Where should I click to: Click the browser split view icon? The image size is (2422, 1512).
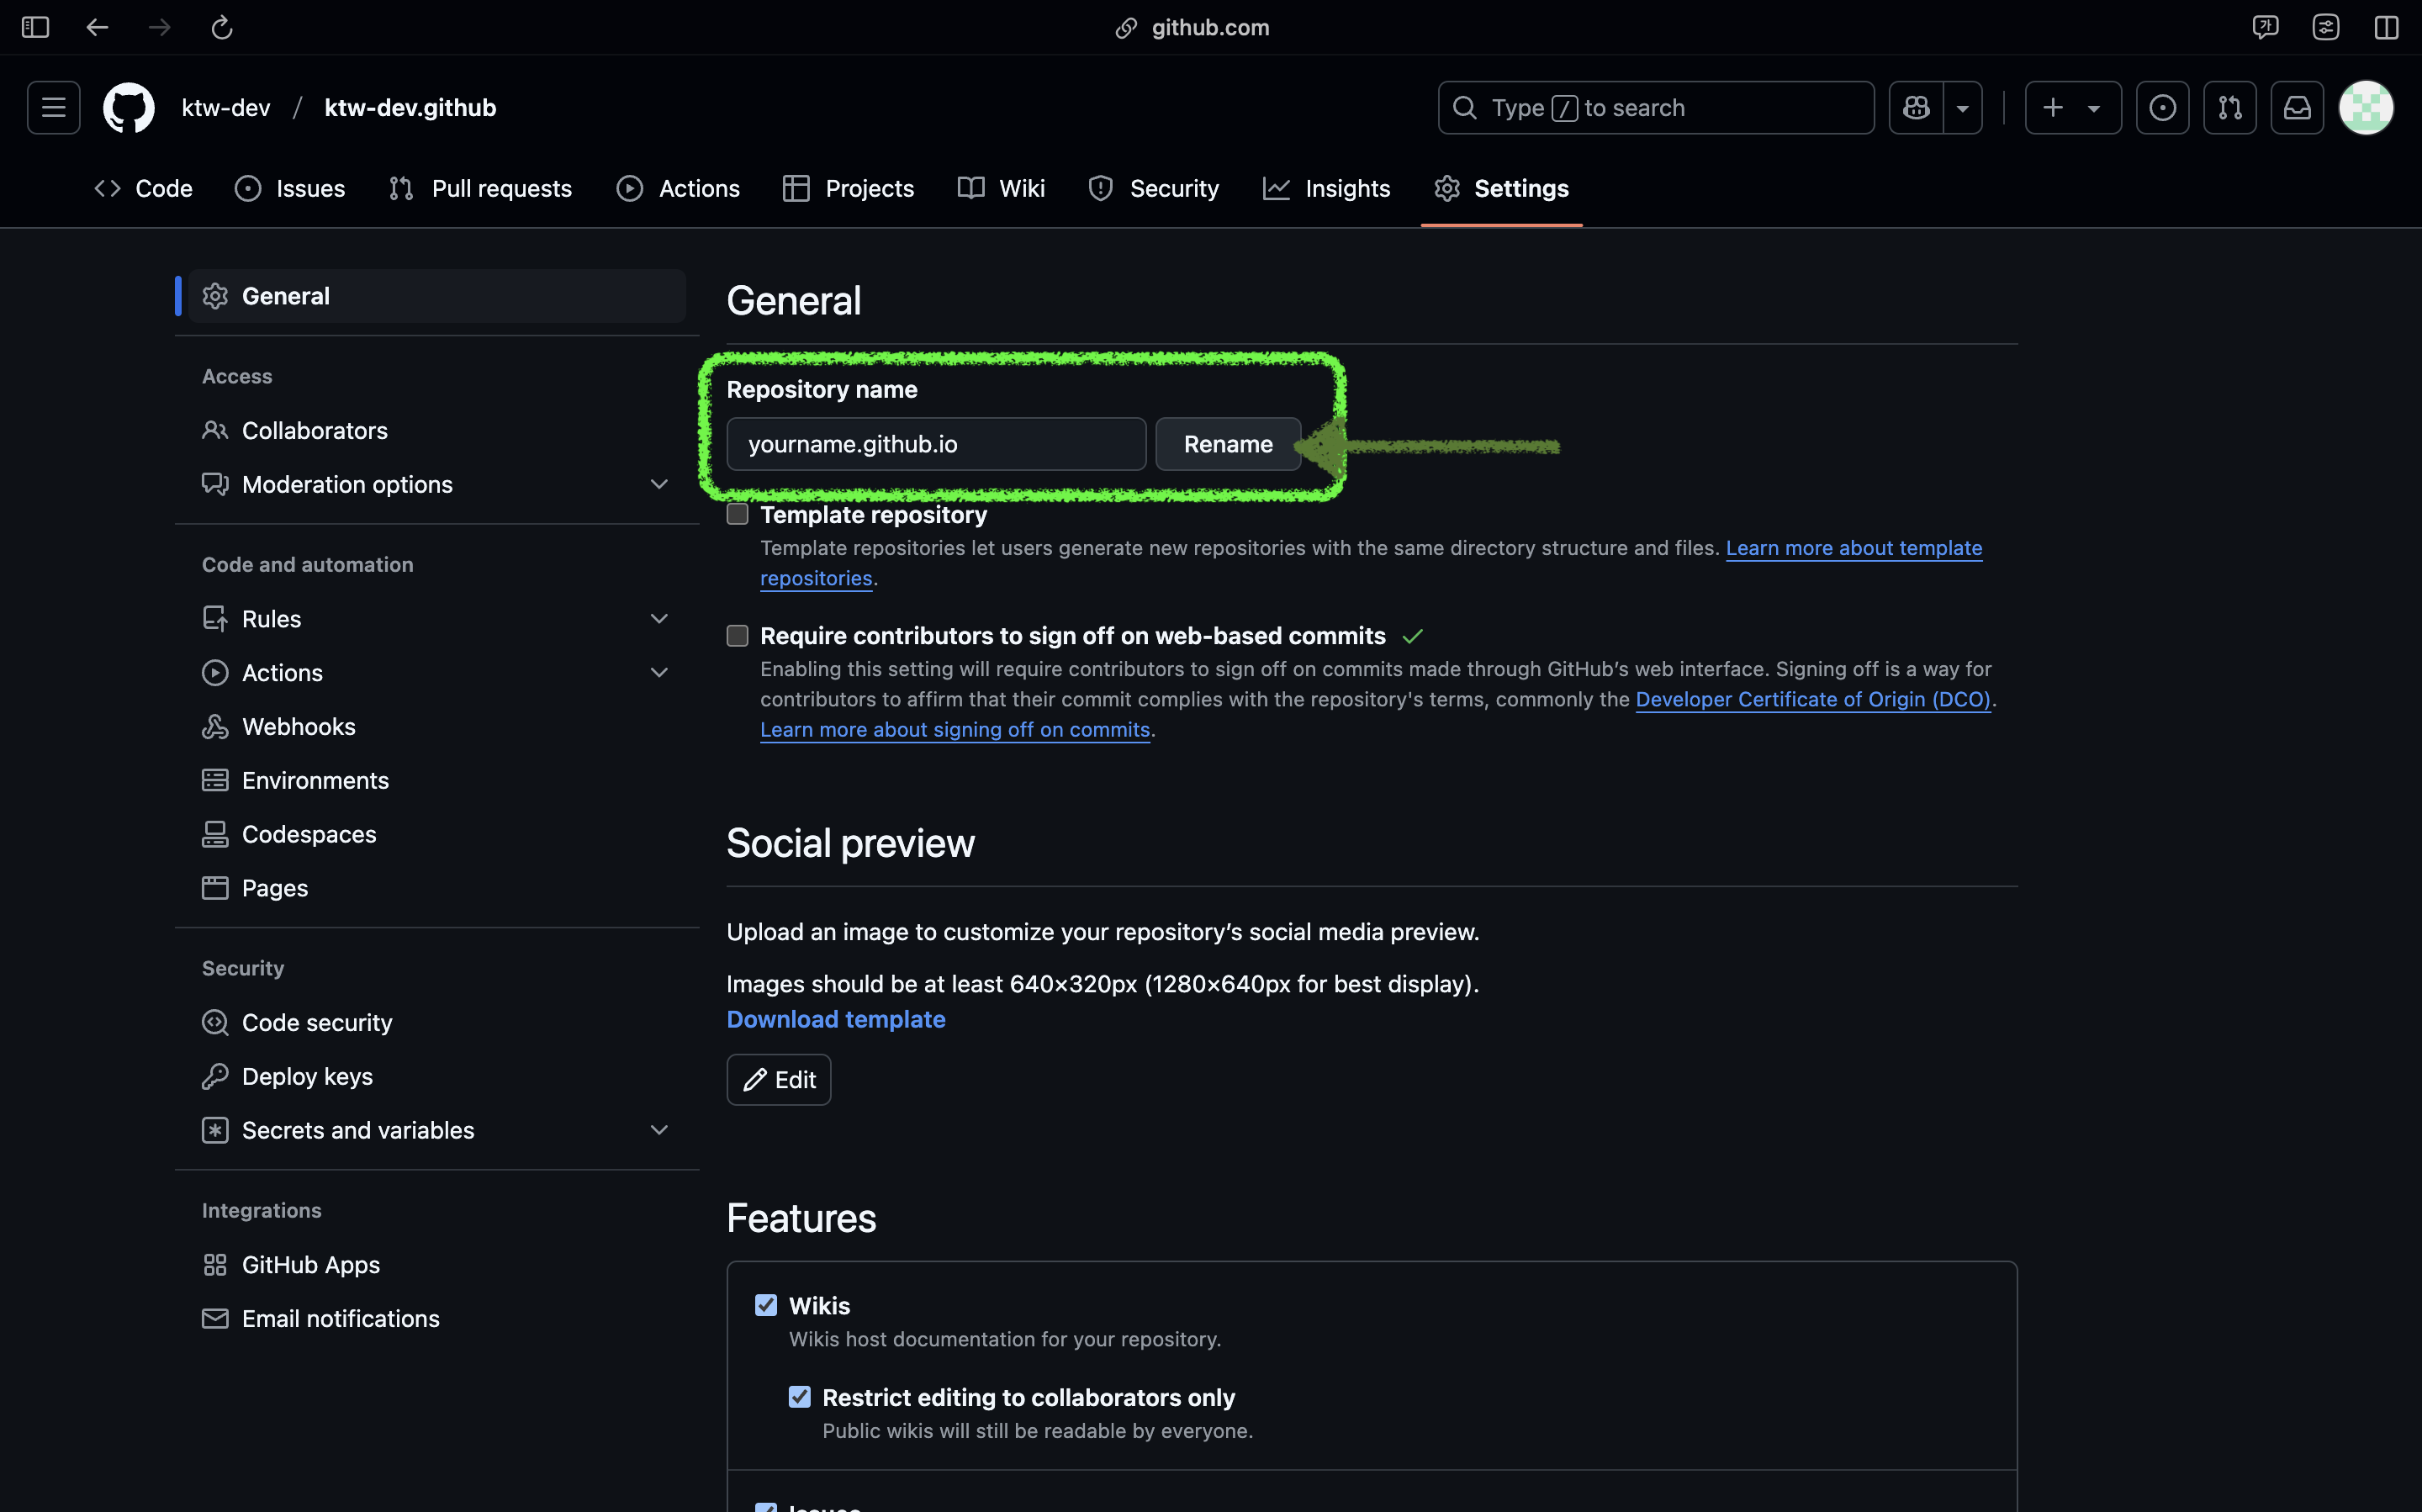coord(2387,27)
